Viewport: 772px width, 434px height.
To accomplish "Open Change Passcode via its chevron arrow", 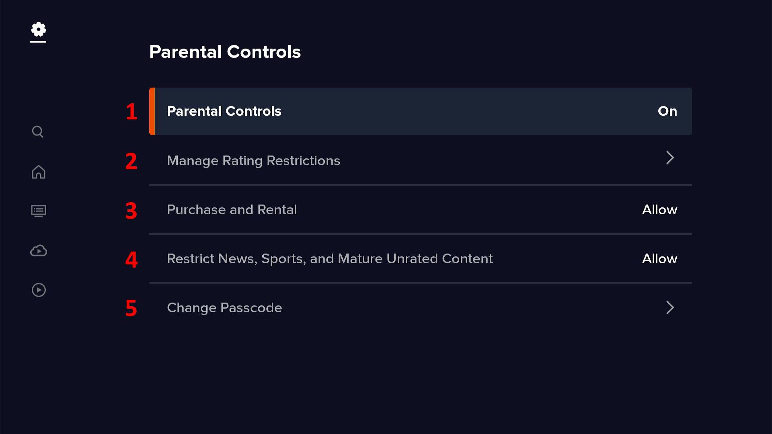I will pos(669,307).
